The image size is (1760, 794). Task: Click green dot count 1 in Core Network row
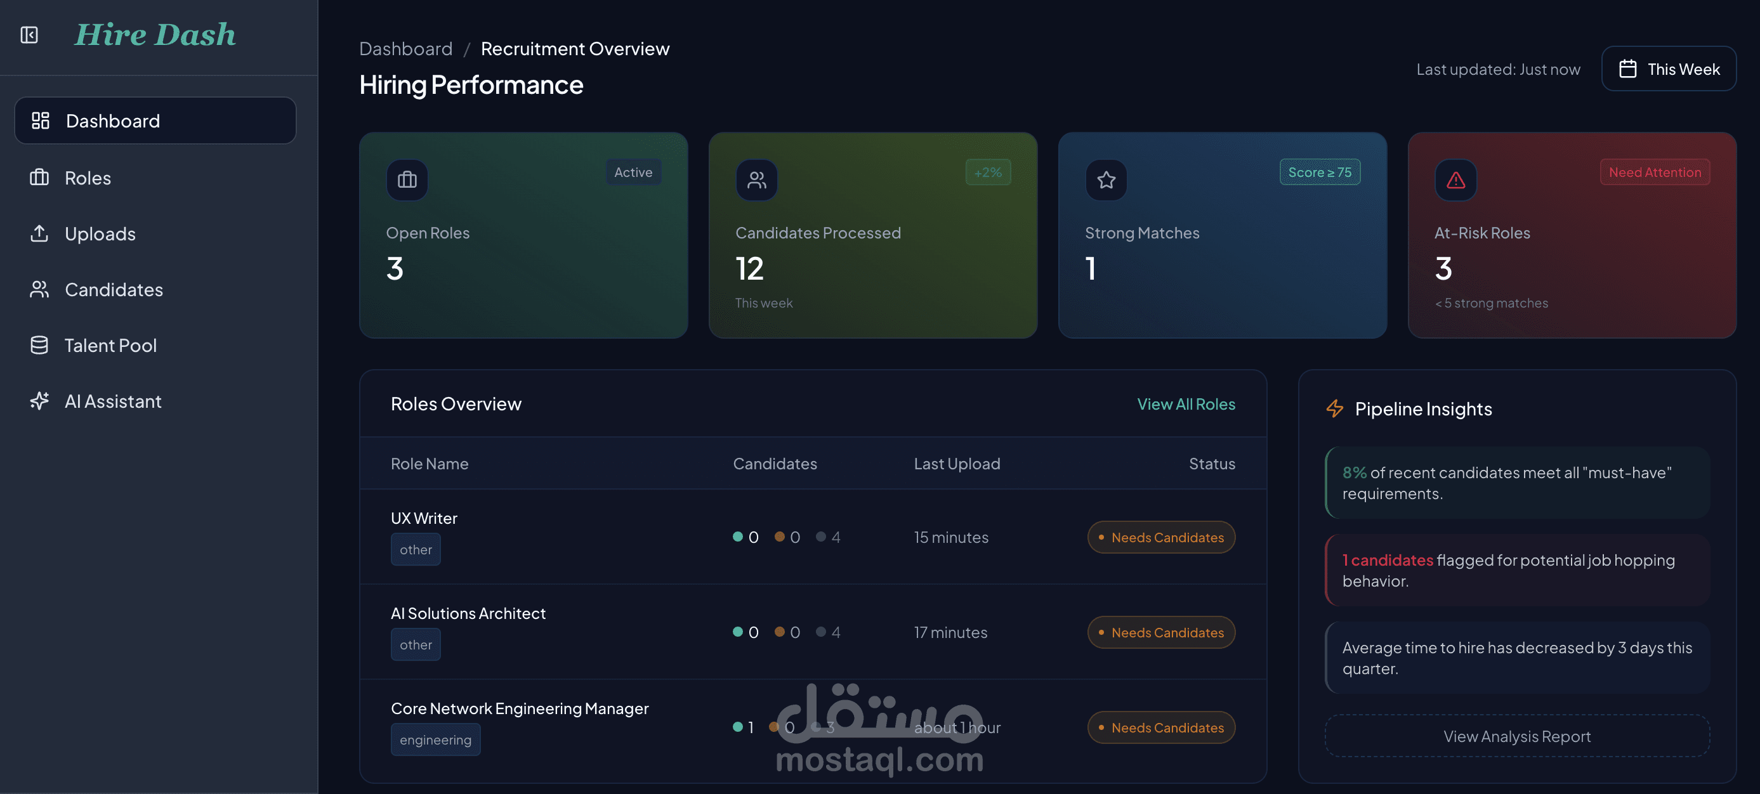744,727
